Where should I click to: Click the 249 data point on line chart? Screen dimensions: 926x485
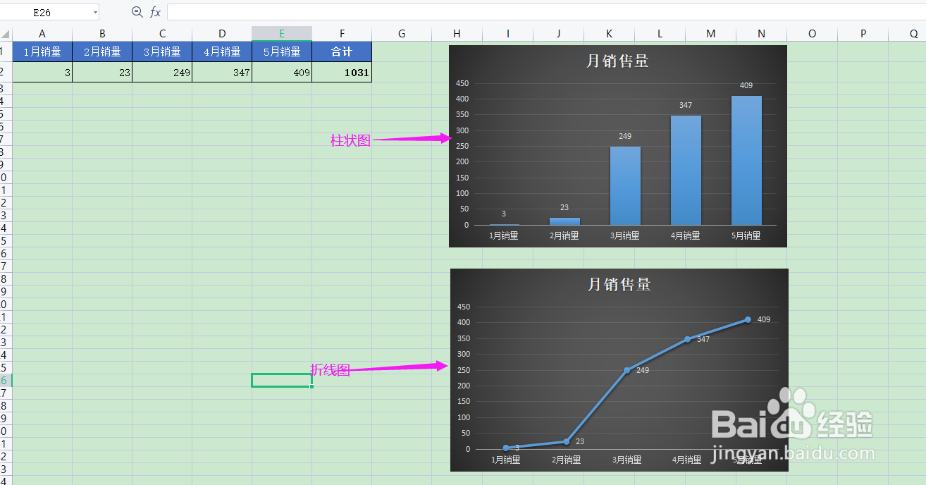626,370
